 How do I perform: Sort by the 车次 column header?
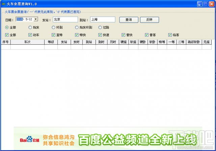[27, 42]
